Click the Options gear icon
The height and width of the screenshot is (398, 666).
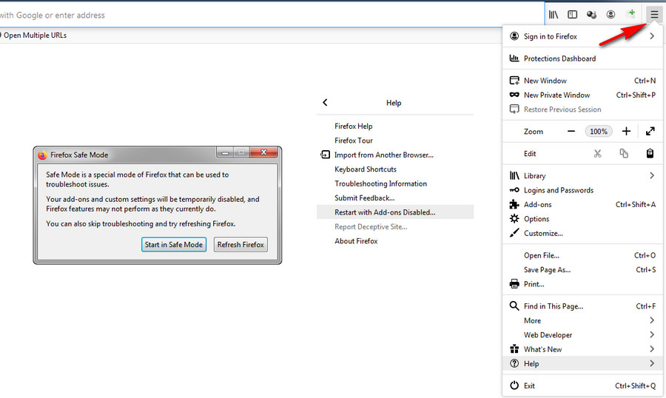click(x=514, y=219)
